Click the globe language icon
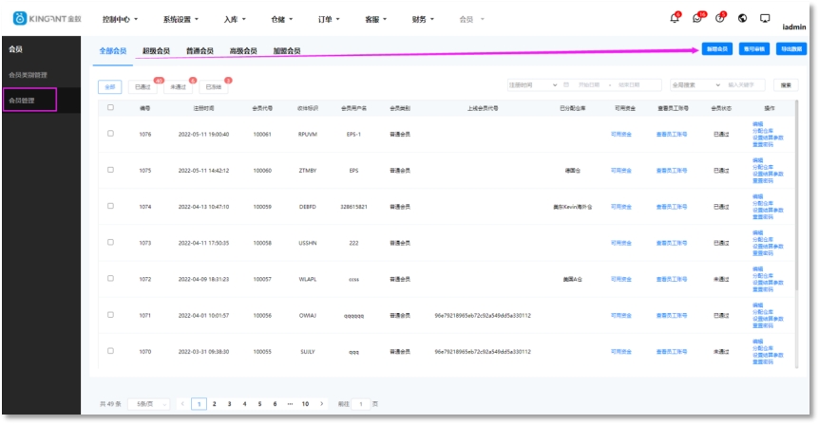The height and width of the screenshot is (424, 819). coord(742,19)
